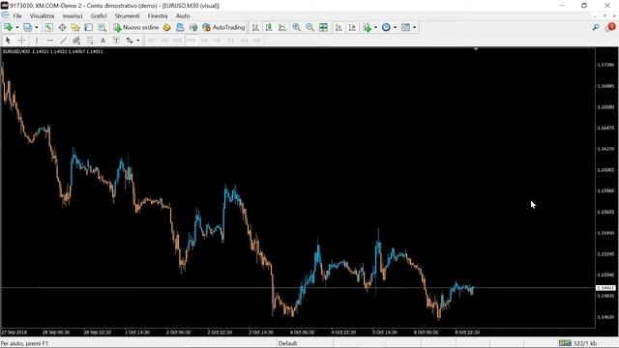Select the M1 timeframe
The height and width of the screenshot is (348, 619).
[151, 41]
